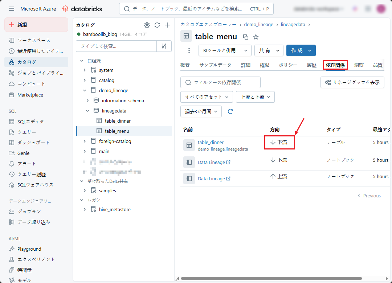Open the hamburger navigation menu

click(12, 9)
